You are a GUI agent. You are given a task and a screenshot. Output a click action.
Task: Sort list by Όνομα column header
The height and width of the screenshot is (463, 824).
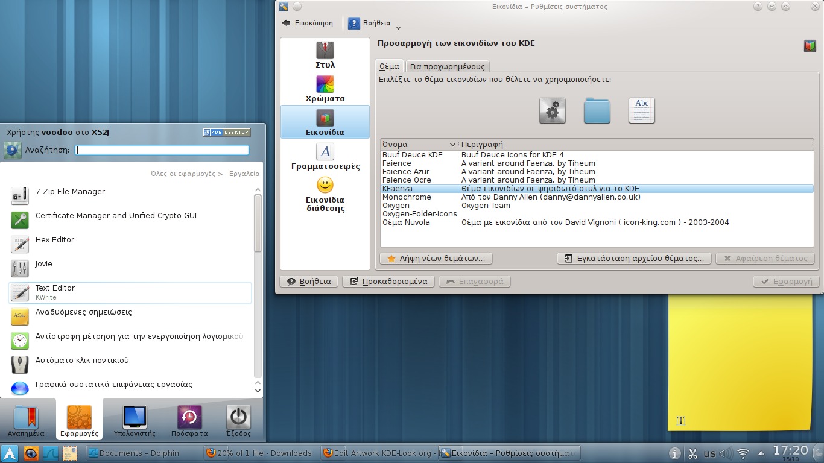click(x=419, y=145)
